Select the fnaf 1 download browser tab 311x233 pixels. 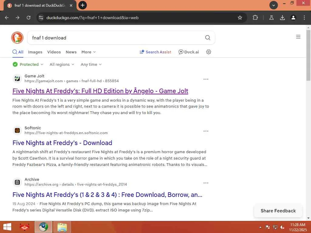(40, 5)
